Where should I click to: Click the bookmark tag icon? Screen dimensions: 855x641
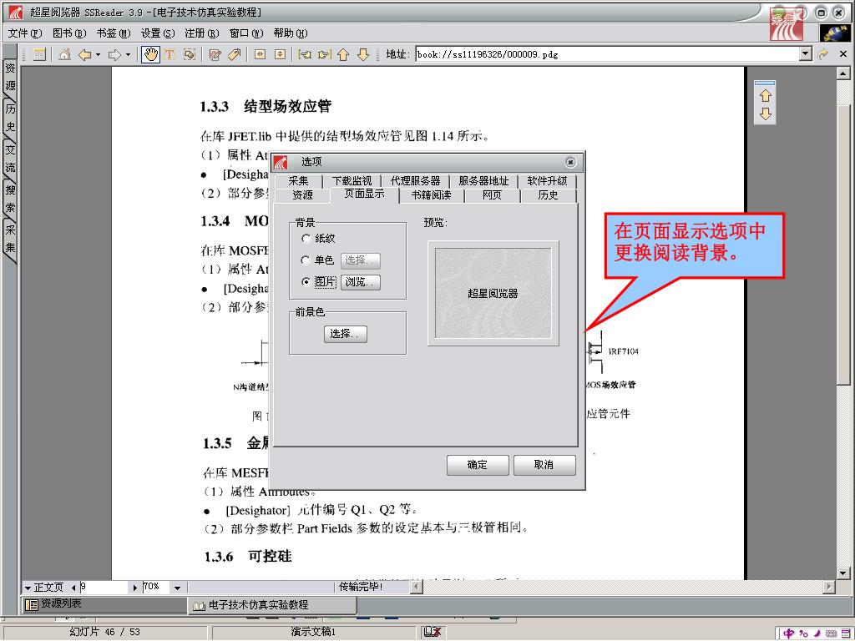(235, 54)
